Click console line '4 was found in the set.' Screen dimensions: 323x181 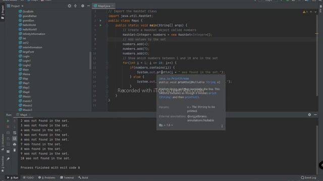[x=41, y=130]
